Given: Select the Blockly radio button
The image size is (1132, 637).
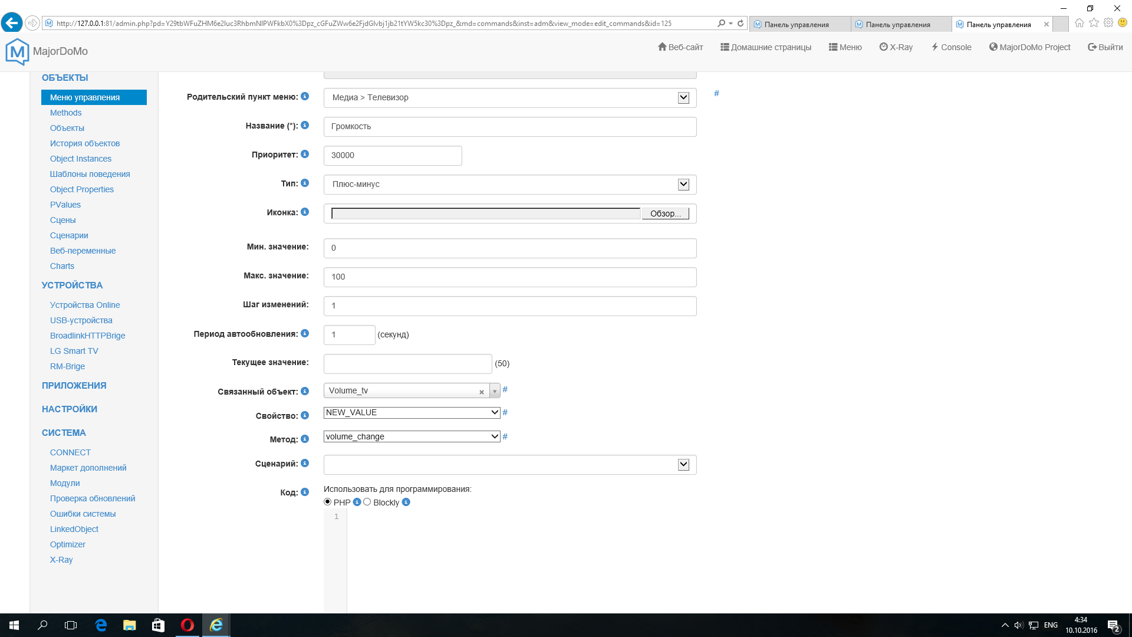Looking at the screenshot, I should point(367,502).
